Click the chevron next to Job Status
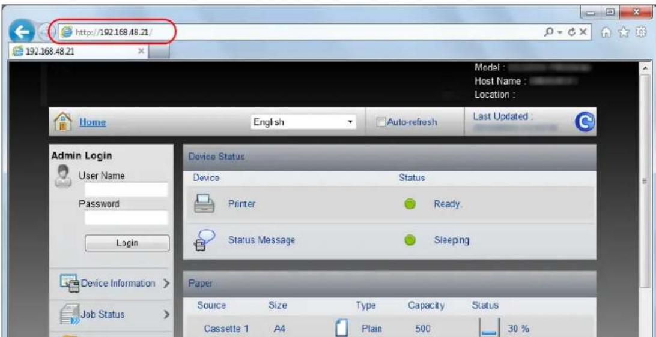 click(x=168, y=314)
